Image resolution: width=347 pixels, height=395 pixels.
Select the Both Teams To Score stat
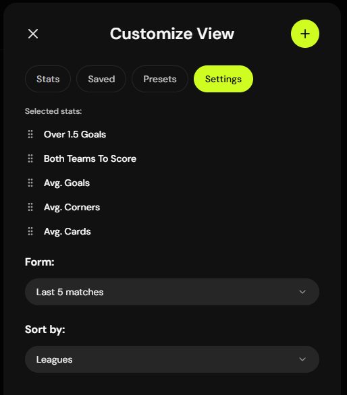point(90,158)
